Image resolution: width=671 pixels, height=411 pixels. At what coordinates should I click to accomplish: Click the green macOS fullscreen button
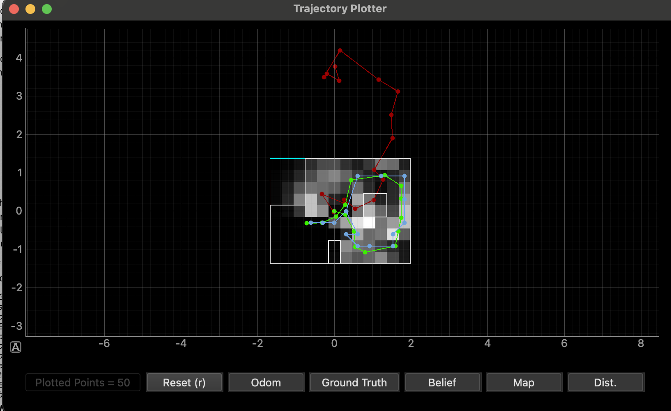click(x=47, y=9)
